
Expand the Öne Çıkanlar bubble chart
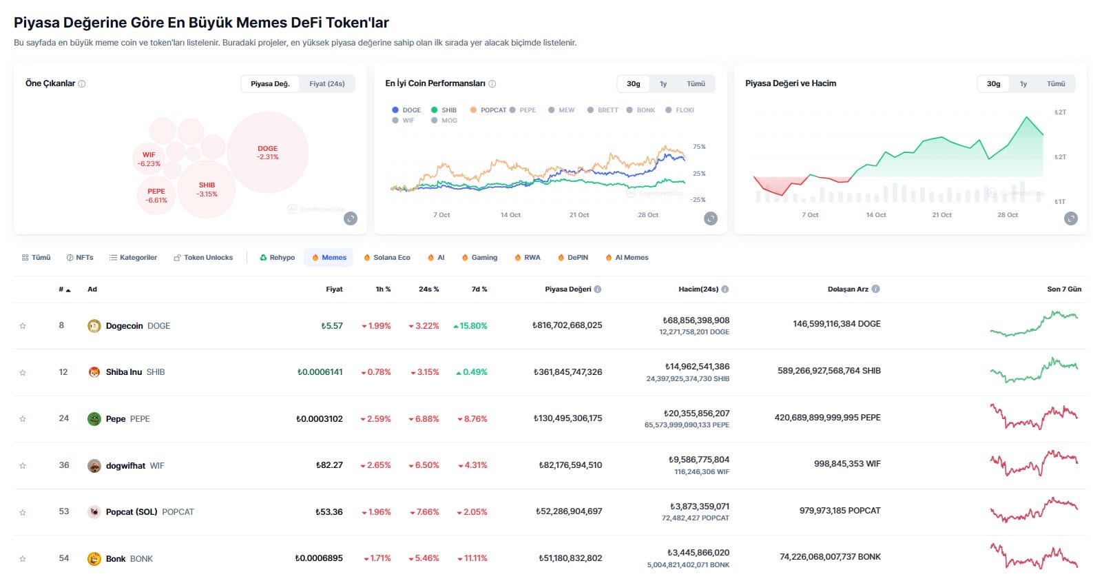(351, 218)
